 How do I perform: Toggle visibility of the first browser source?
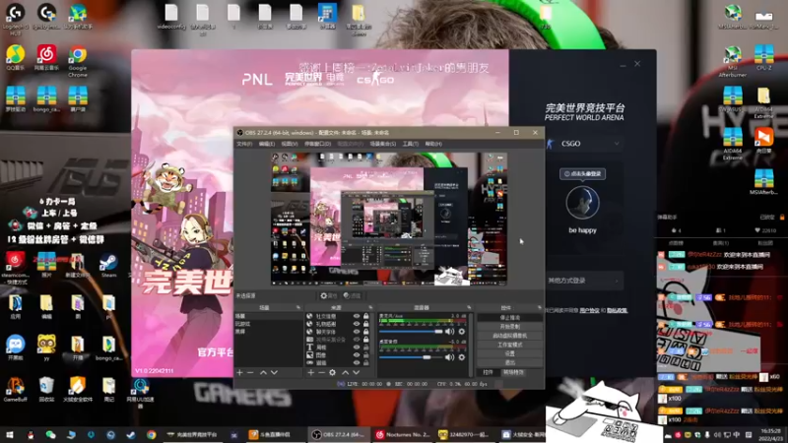pyautogui.click(x=357, y=316)
